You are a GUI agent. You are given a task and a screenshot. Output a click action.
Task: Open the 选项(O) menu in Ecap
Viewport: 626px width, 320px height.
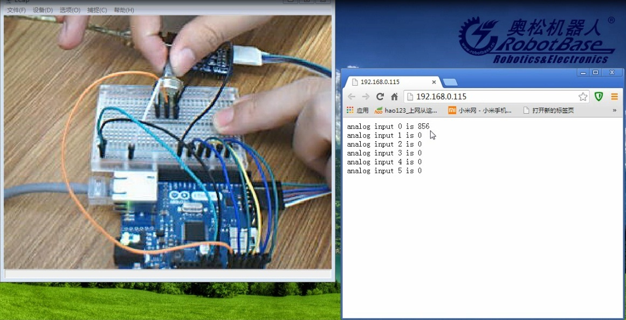[x=70, y=10]
